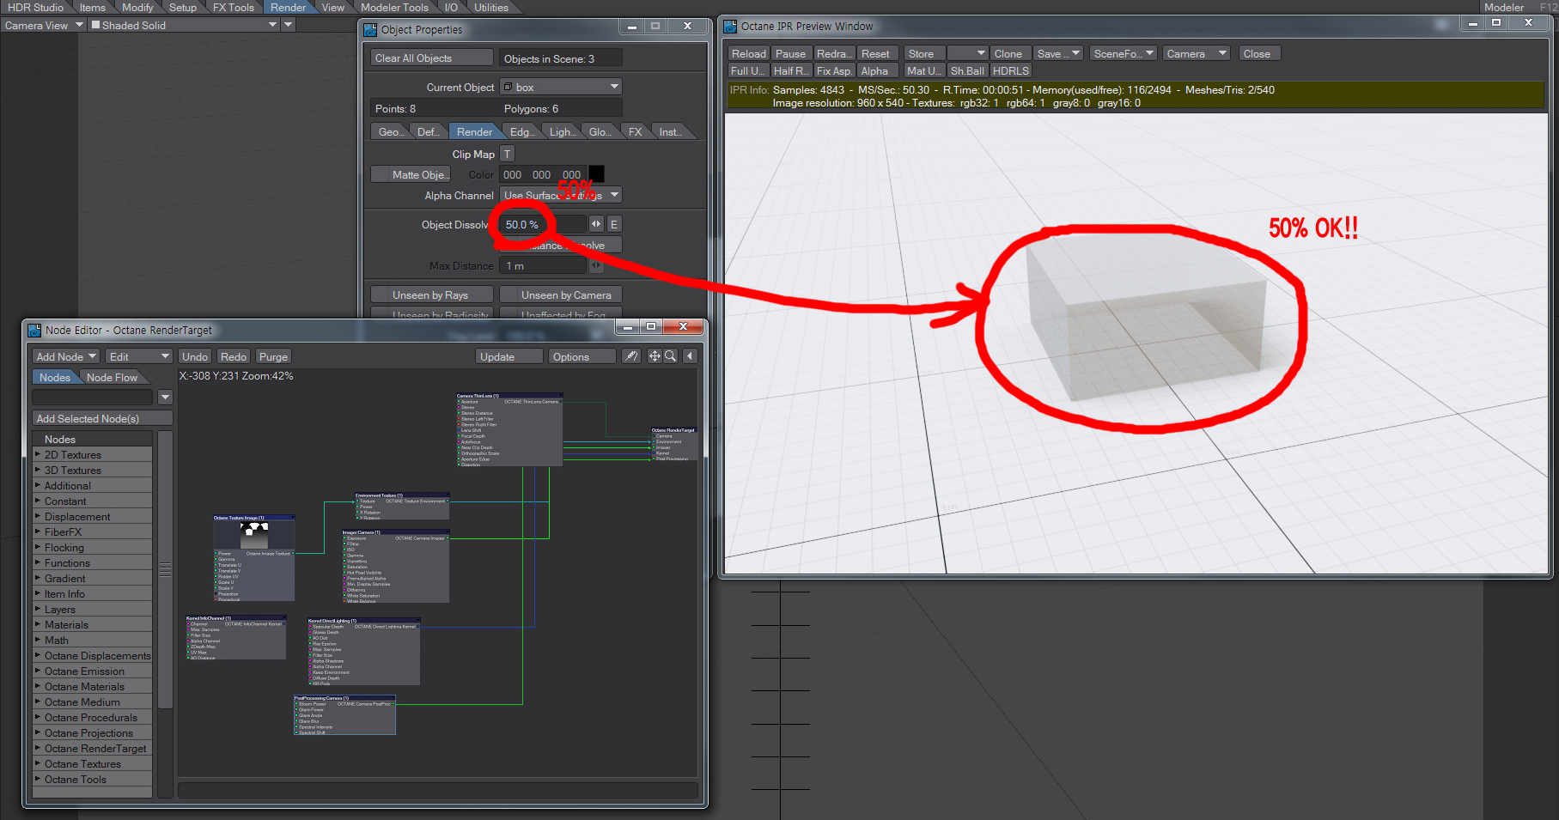The height and width of the screenshot is (820, 1559).
Task: Switch to the FX tab in Object Properties
Action: [x=635, y=131]
